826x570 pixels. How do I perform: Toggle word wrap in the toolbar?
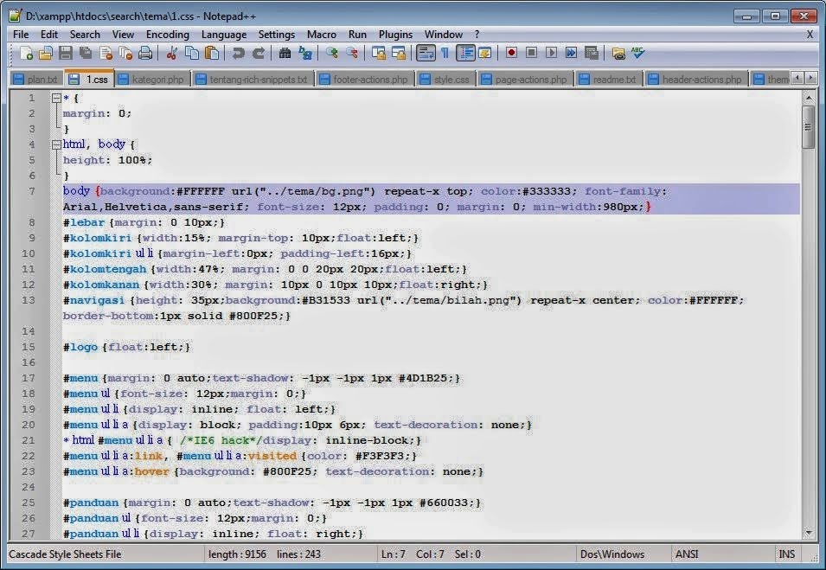(426, 53)
